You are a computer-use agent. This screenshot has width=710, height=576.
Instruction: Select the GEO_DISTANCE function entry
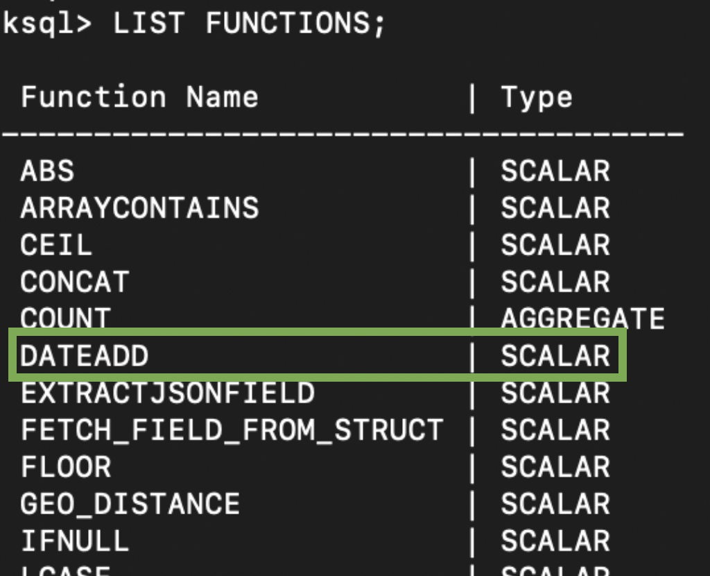tap(130, 503)
